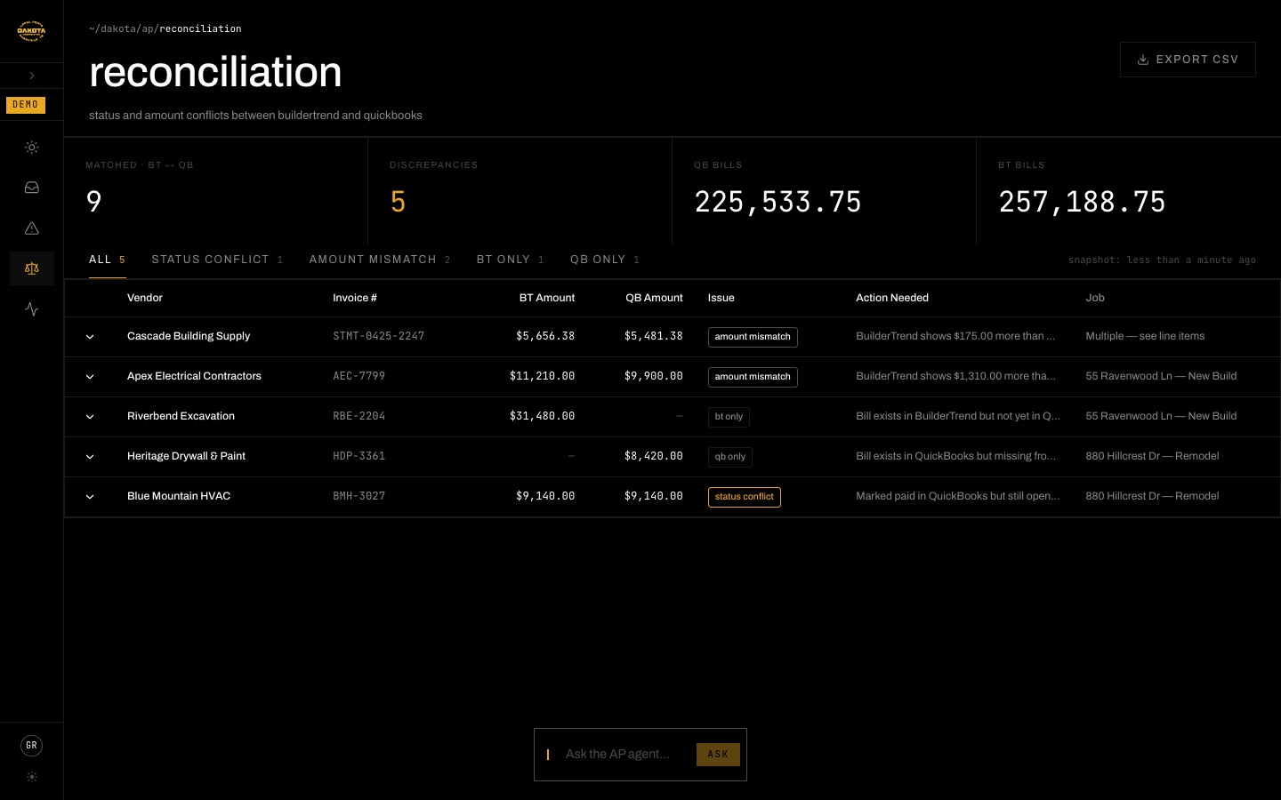The width and height of the screenshot is (1281, 800).
Task: Click the amount mismatch badge for Apex Electrical
Action: click(753, 377)
